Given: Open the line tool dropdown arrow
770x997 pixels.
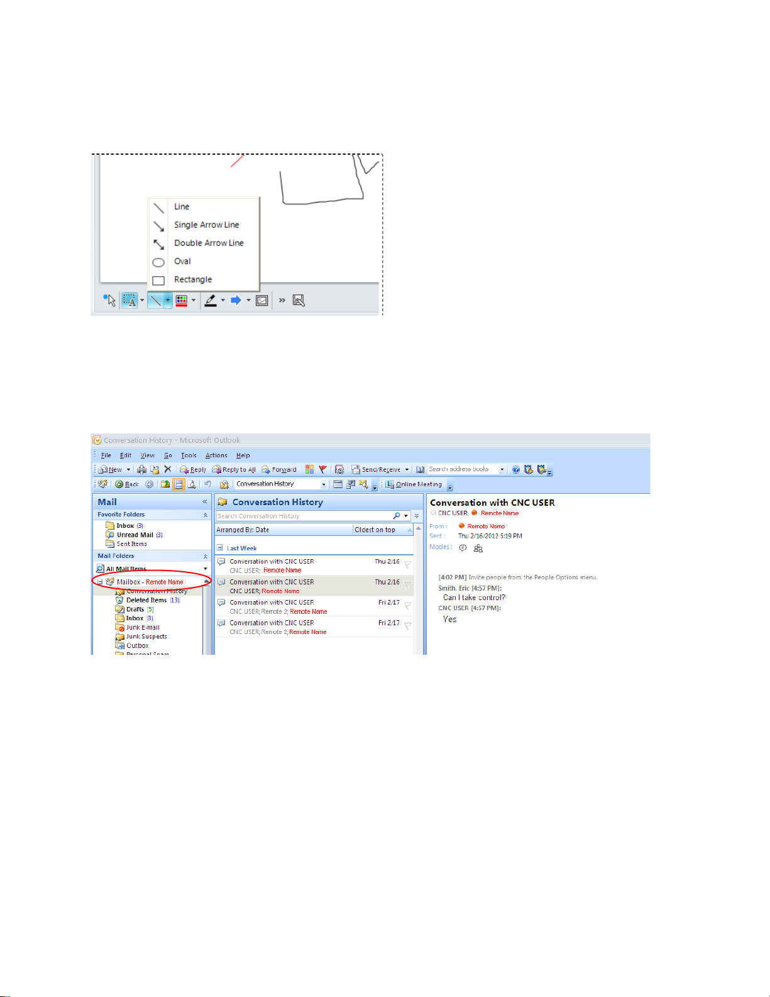Looking at the screenshot, I should (x=168, y=300).
